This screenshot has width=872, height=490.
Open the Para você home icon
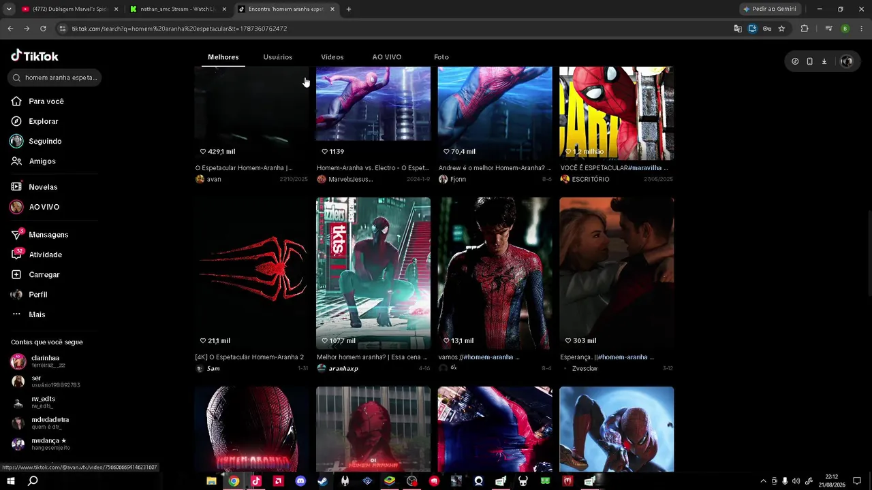[x=16, y=101]
